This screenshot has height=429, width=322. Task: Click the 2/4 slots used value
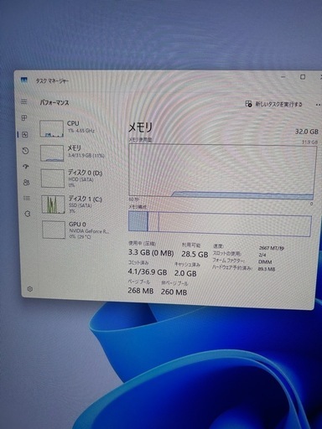(x=262, y=255)
